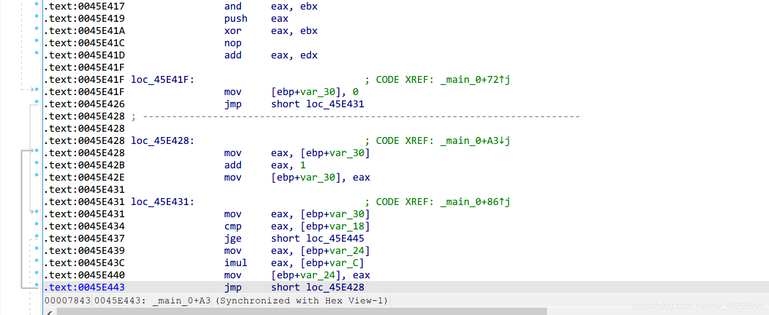Select operand [ebp+var_24], eax
The image size is (769, 315).
(320, 275)
